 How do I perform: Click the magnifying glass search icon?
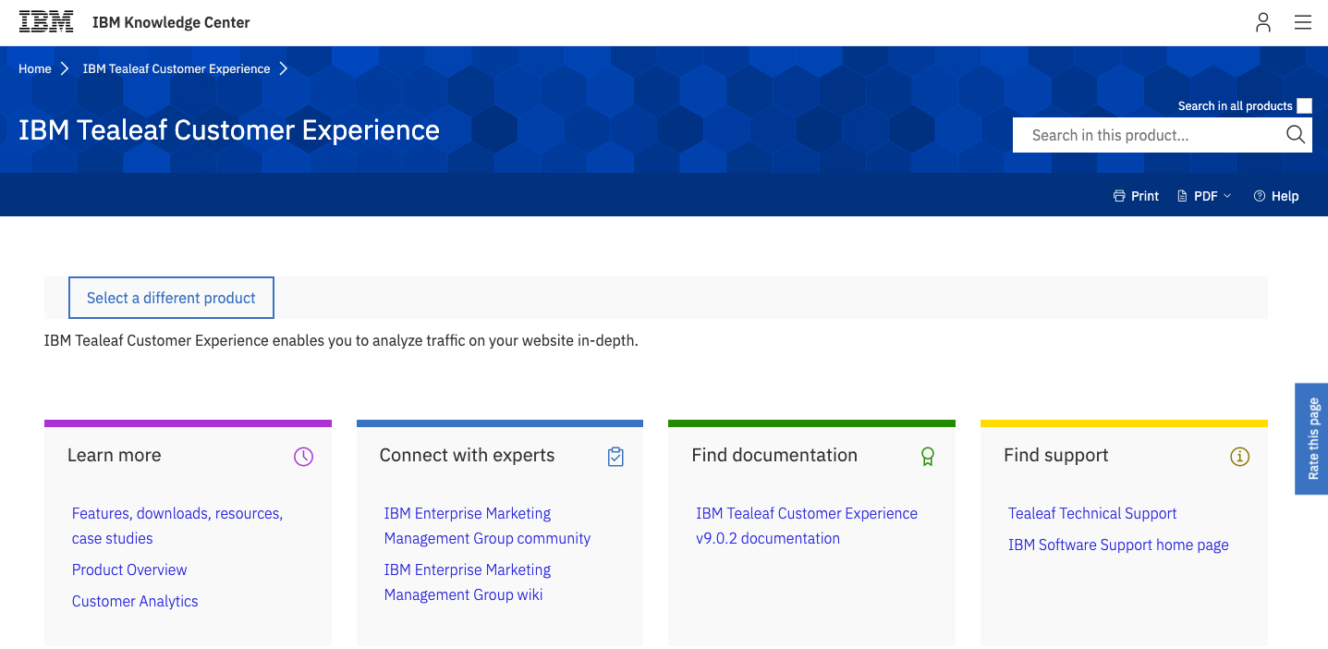coord(1294,135)
